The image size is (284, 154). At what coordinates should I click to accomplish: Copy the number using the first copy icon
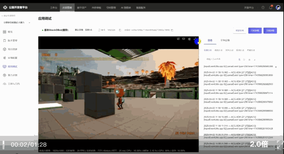(x=120, y=30)
